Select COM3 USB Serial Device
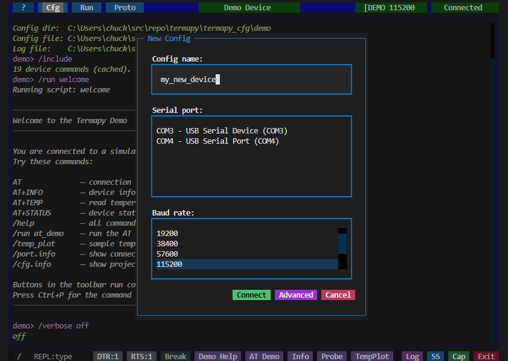 pos(222,130)
